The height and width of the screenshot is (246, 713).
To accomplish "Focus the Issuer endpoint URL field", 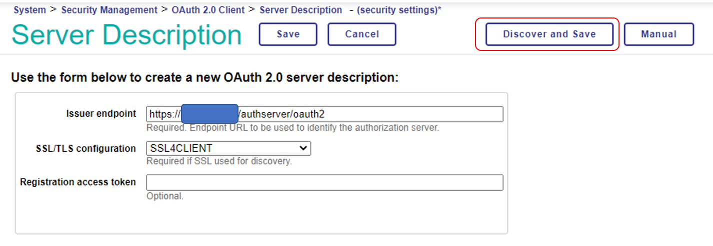I will pyautogui.click(x=370, y=114).
